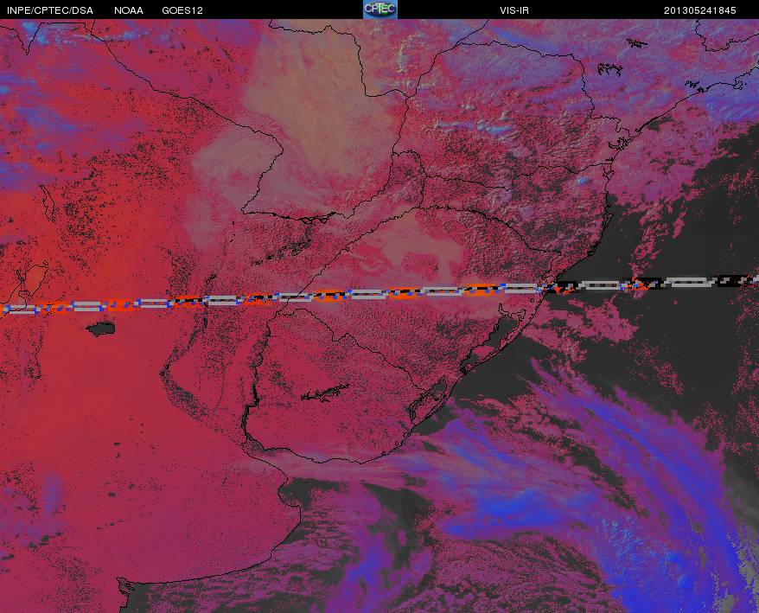Click the 201305241845 timestamp
759x613 pixels.
[x=699, y=10]
